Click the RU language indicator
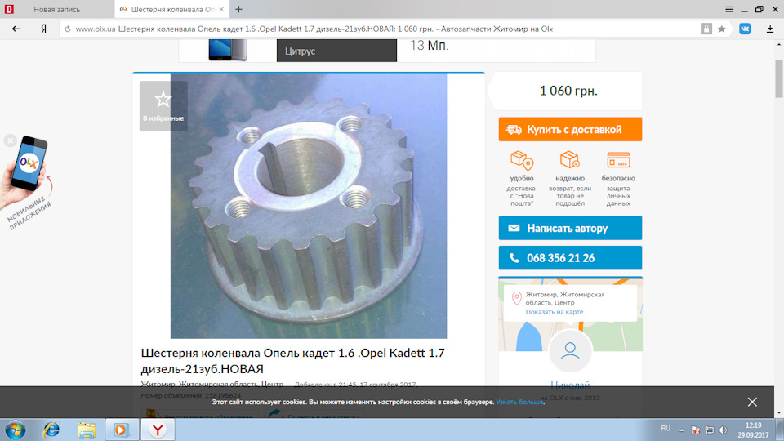Image resolution: width=784 pixels, height=441 pixels. (x=666, y=429)
